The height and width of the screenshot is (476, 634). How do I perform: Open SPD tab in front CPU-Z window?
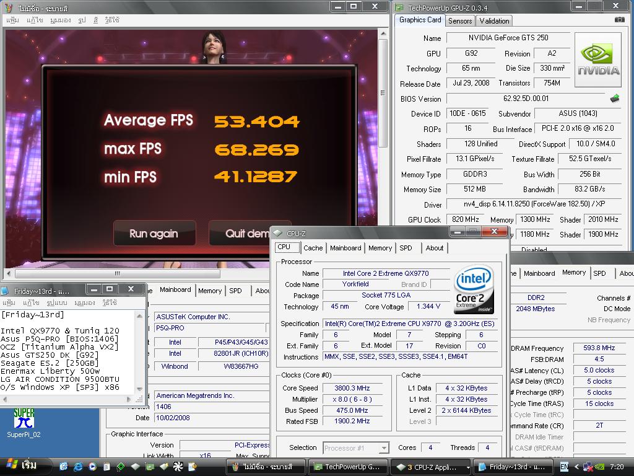coord(406,248)
